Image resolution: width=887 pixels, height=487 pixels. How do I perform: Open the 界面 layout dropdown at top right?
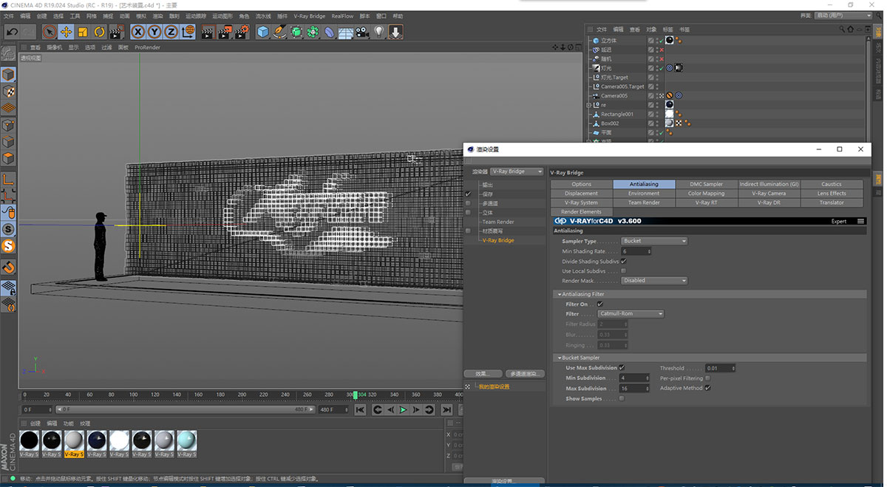pyautogui.click(x=843, y=16)
